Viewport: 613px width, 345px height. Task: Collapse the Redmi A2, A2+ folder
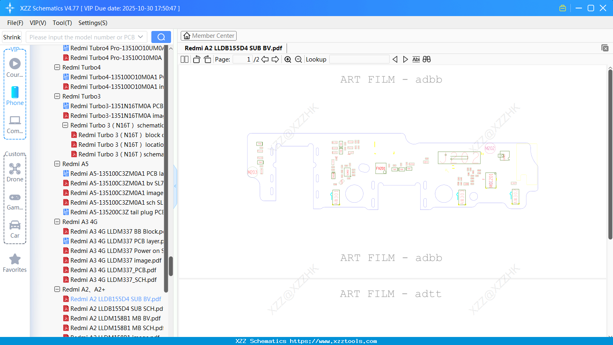(x=57, y=289)
